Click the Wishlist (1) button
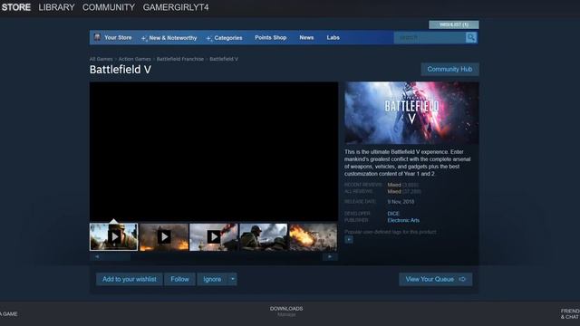This screenshot has width=580, height=326. [454, 24]
